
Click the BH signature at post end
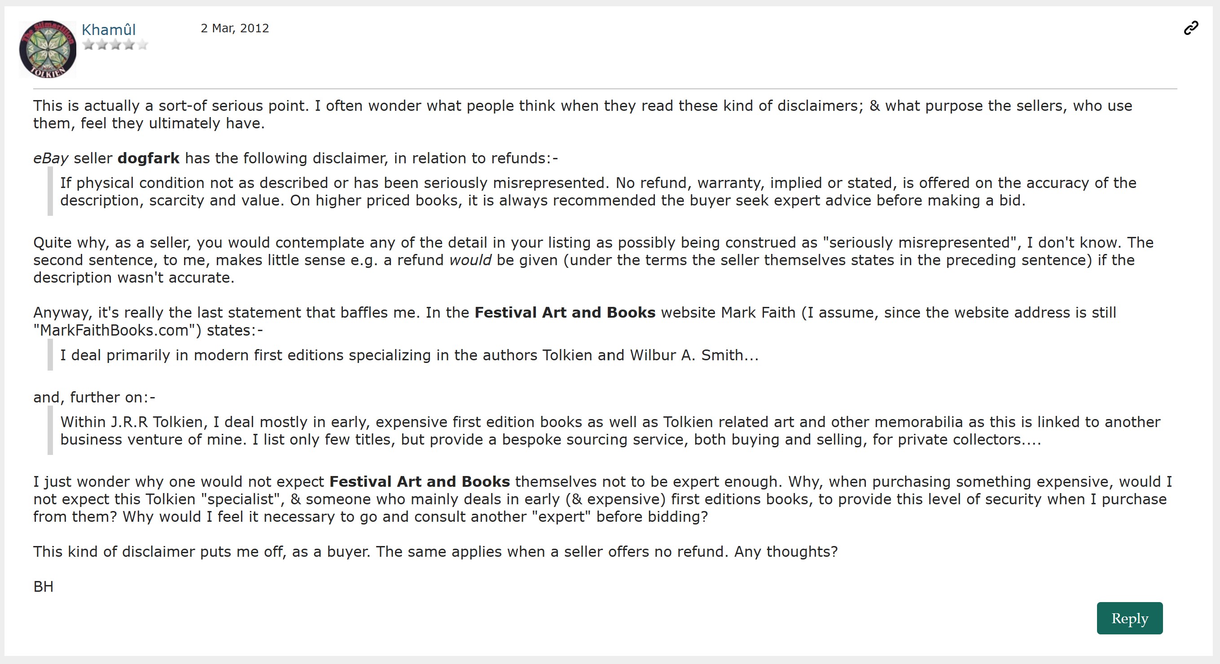(43, 587)
